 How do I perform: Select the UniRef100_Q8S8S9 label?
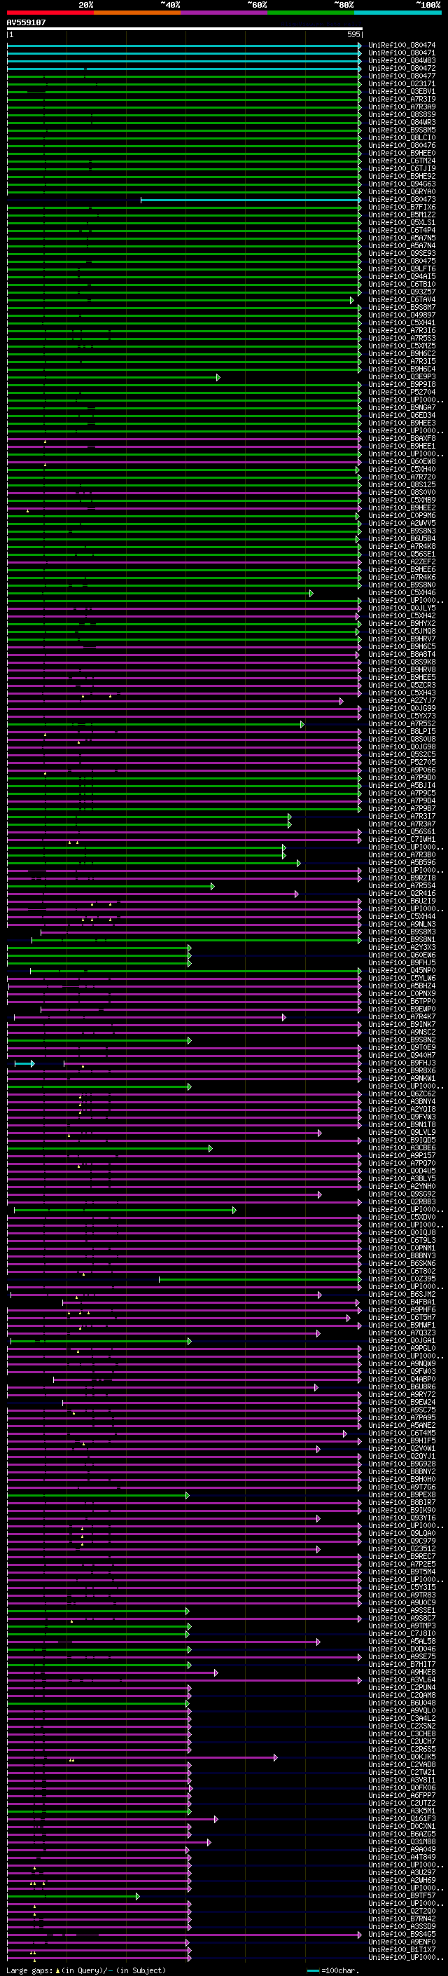click(402, 114)
